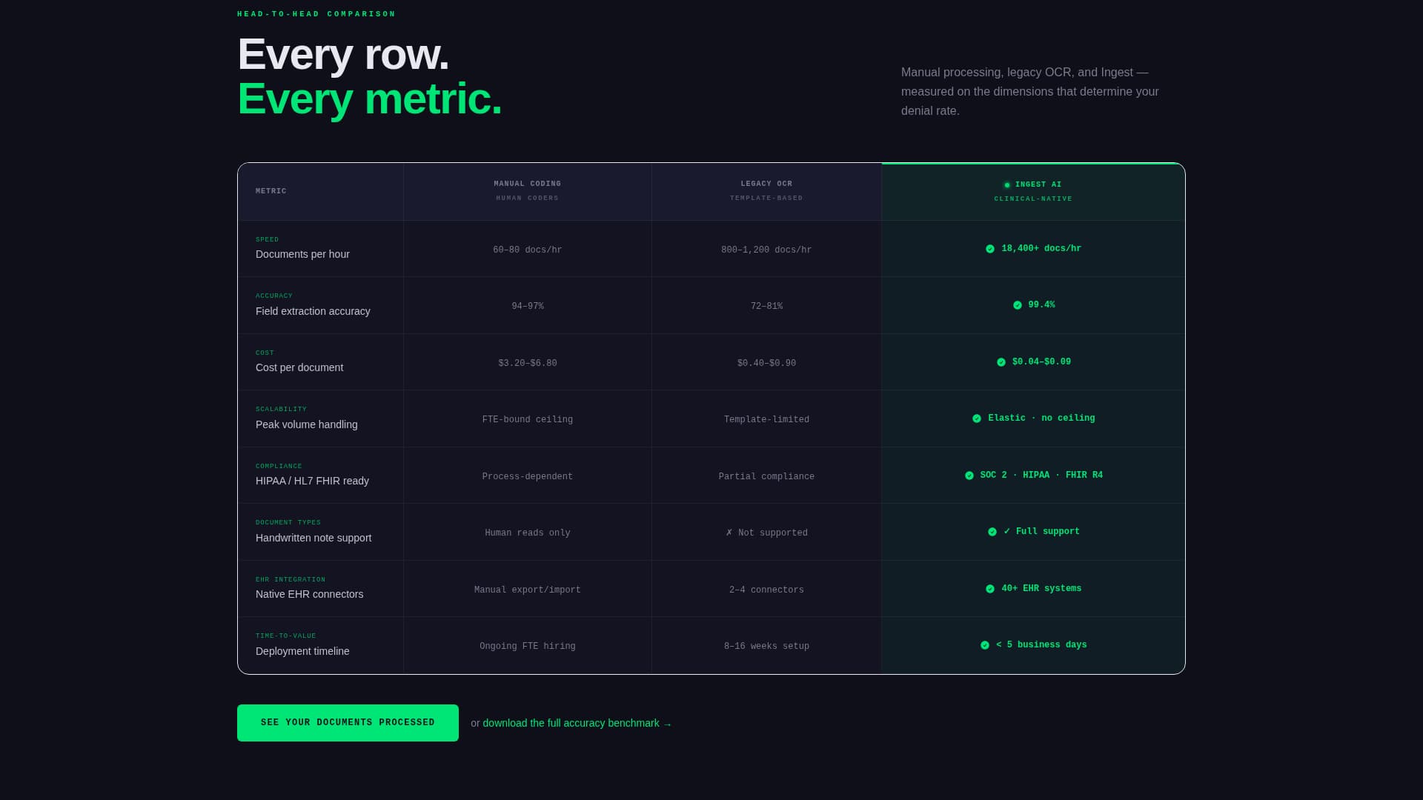Click the Human reads only cell
The height and width of the screenshot is (800, 1423).
[528, 533]
